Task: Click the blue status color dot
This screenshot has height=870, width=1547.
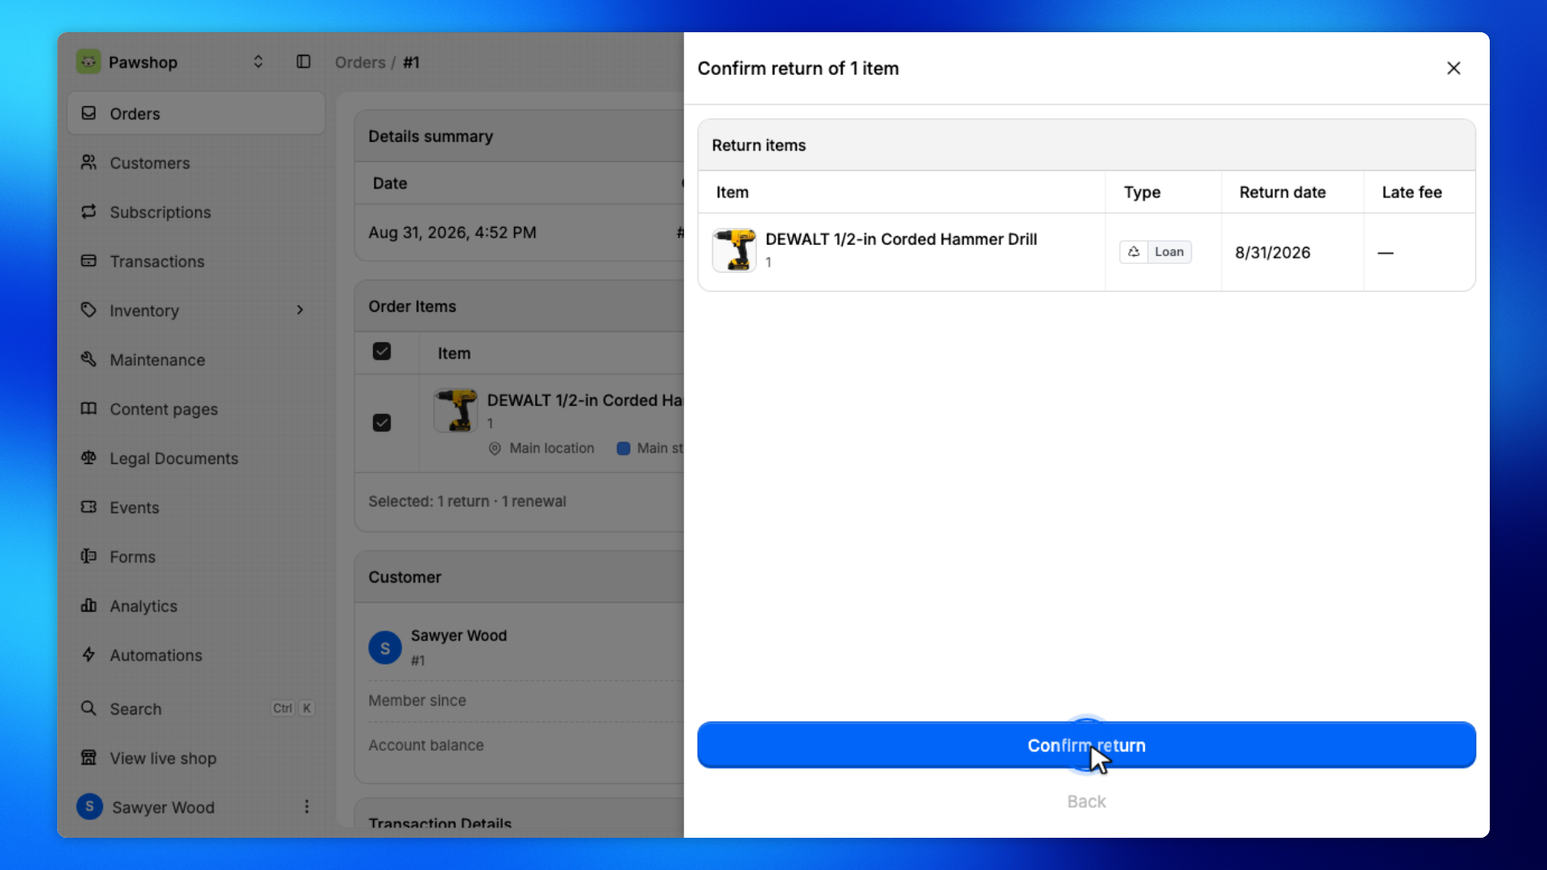Action: click(623, 449)
